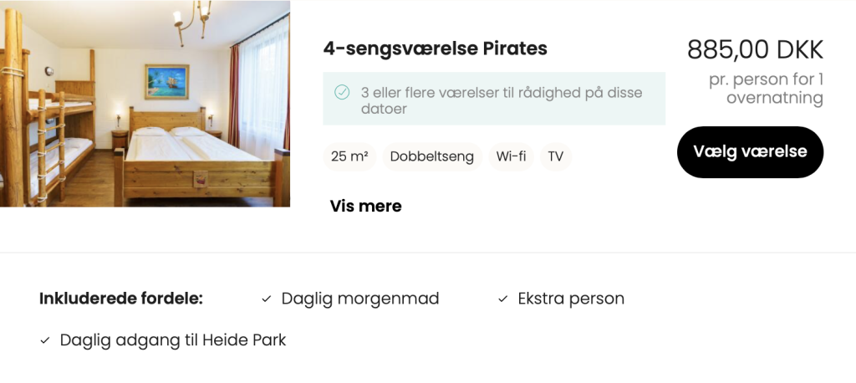This screenshot has width=856, height=383.
Task: Click the 4-sengsværelse Pirates room title
Action: pos(435,49)
